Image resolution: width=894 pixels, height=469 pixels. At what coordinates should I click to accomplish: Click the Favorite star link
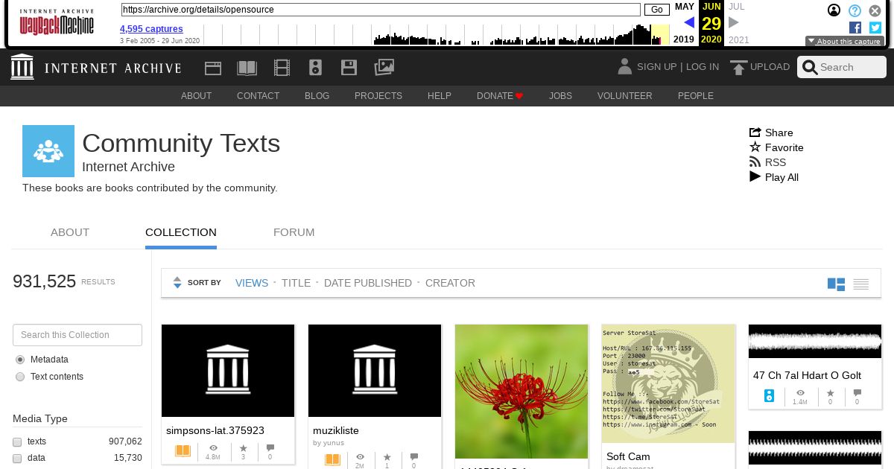tap(776, 147)
